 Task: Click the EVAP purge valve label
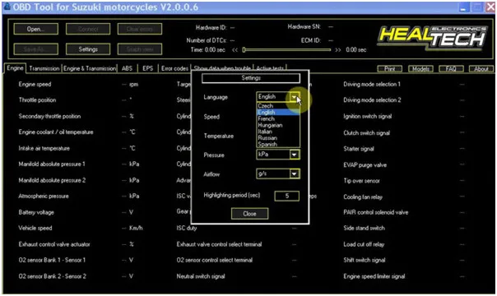tap(365, 164)
